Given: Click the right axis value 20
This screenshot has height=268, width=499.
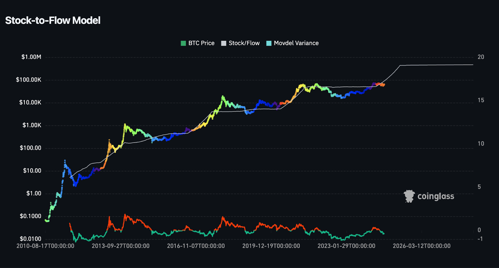Looking at the screenshot, I should pyautogui.click(x=481, y=57).
